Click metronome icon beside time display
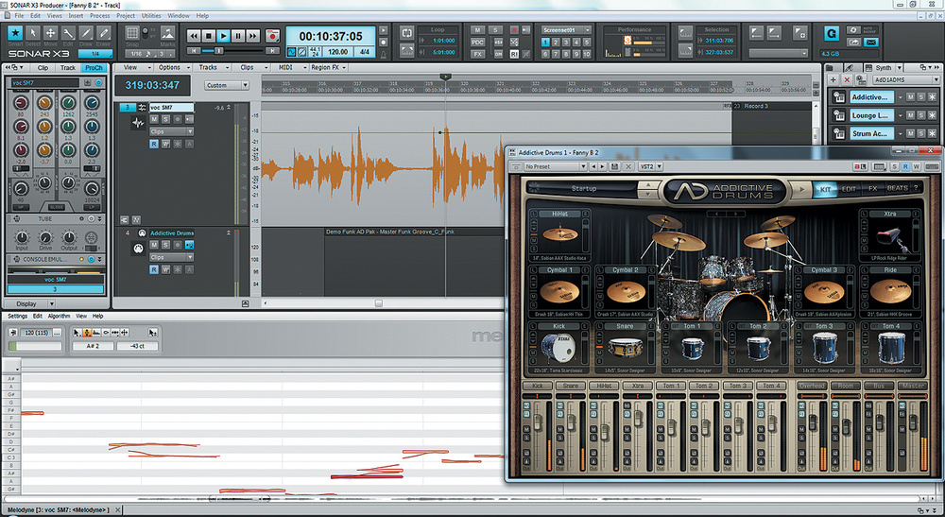The width and height of the screenshot is (945, 517). (x=384, y=53)
